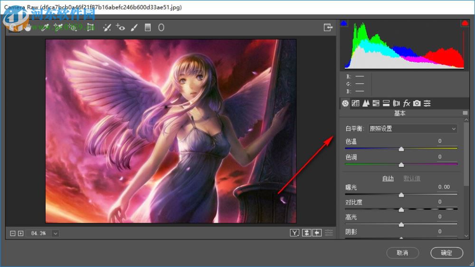The image size is (475, 267).
Task: Toggle panel default settings icon
Action: tap(329, 232)
